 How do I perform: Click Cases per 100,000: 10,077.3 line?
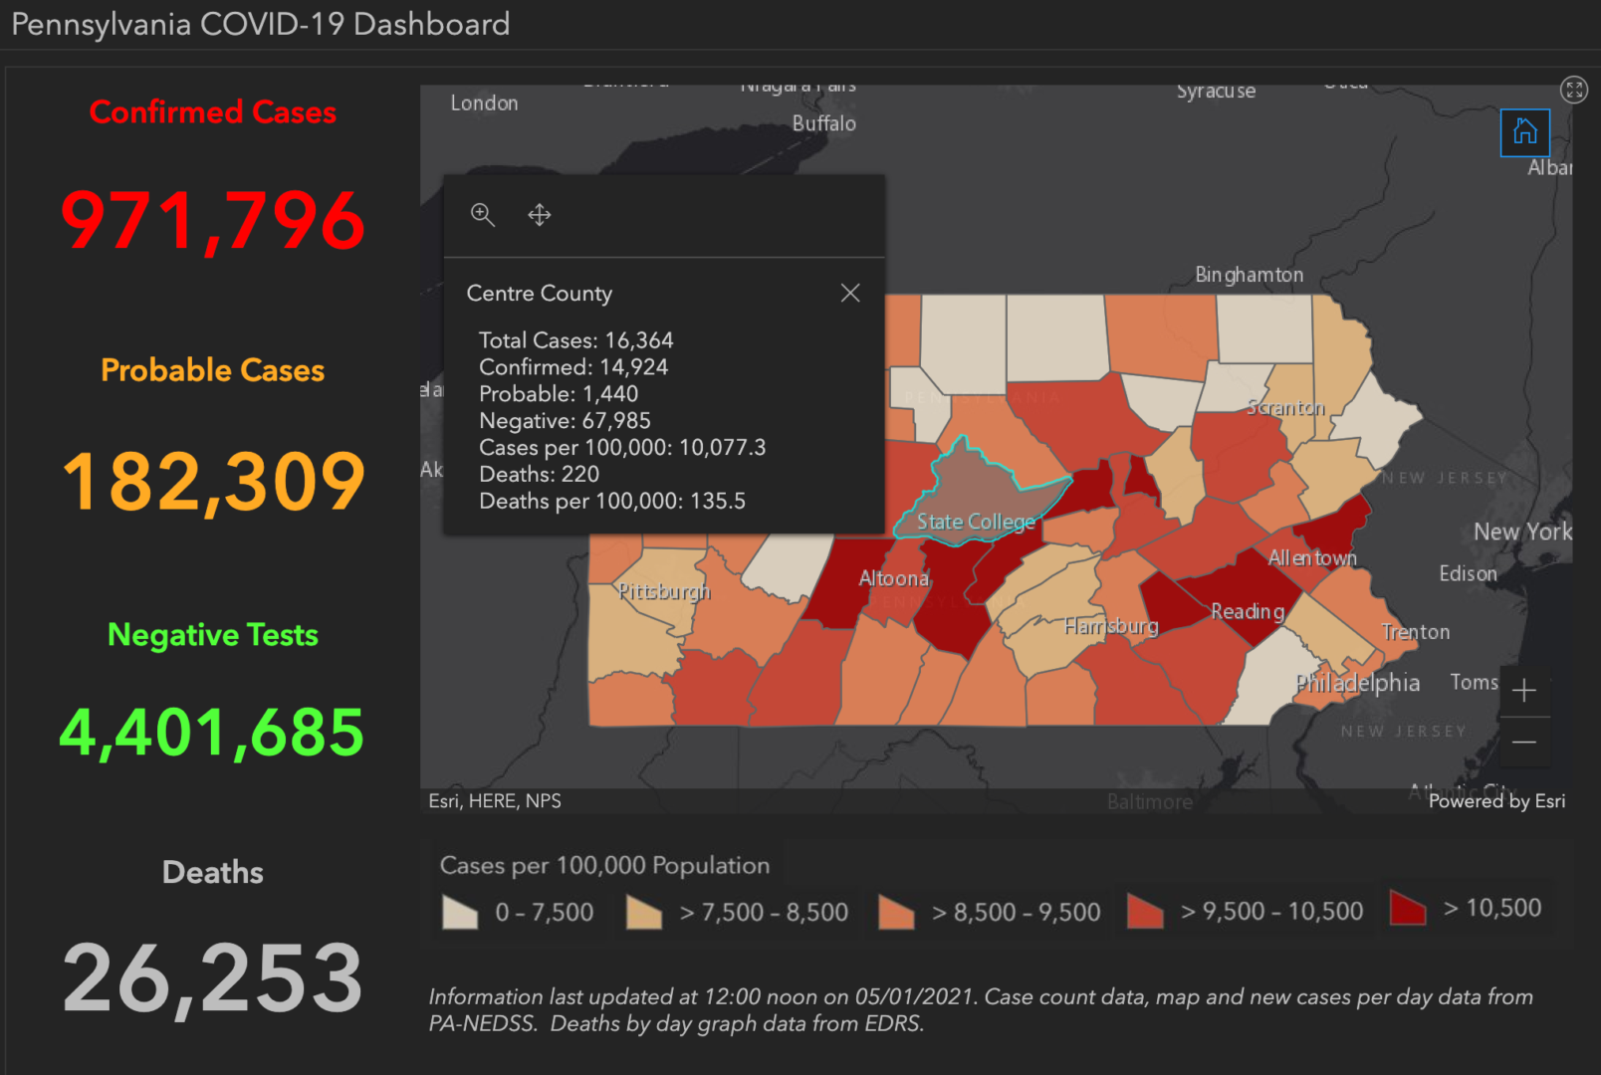pos(622,448)
